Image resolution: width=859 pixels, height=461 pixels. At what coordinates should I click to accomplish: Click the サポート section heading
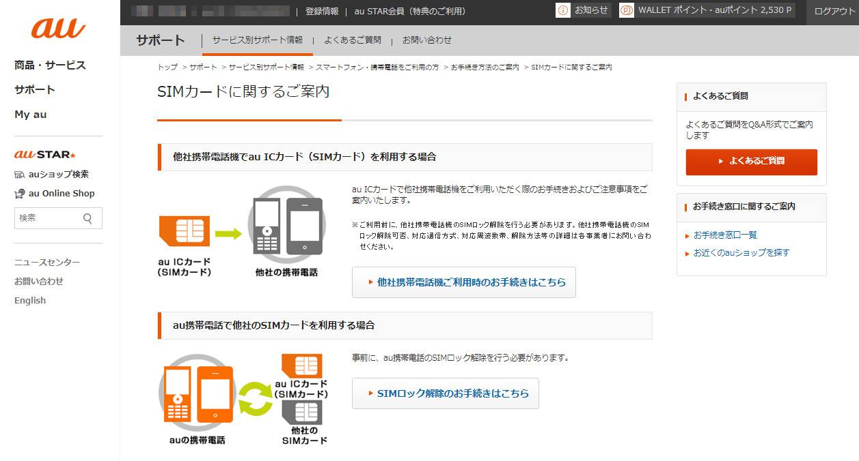point(161,40)
